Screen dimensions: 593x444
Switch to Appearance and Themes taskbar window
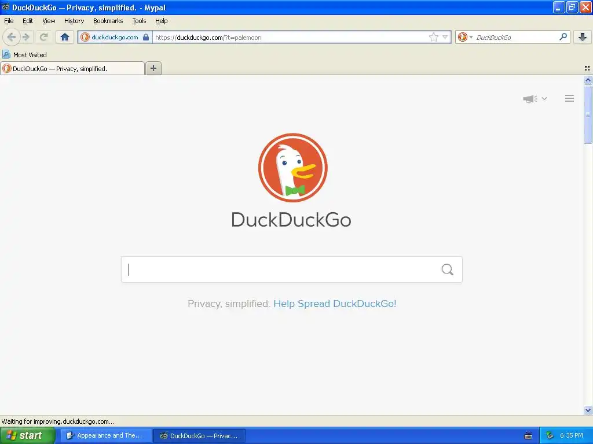107,435
